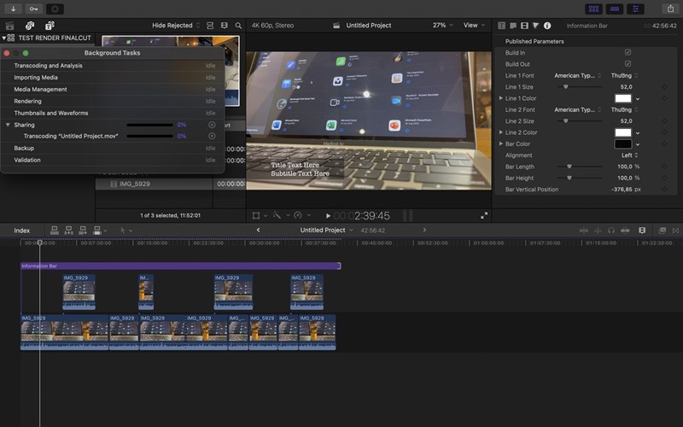Toggle the Browser panel layout button
The image size is (683, 427).
[x=593, y=9]
